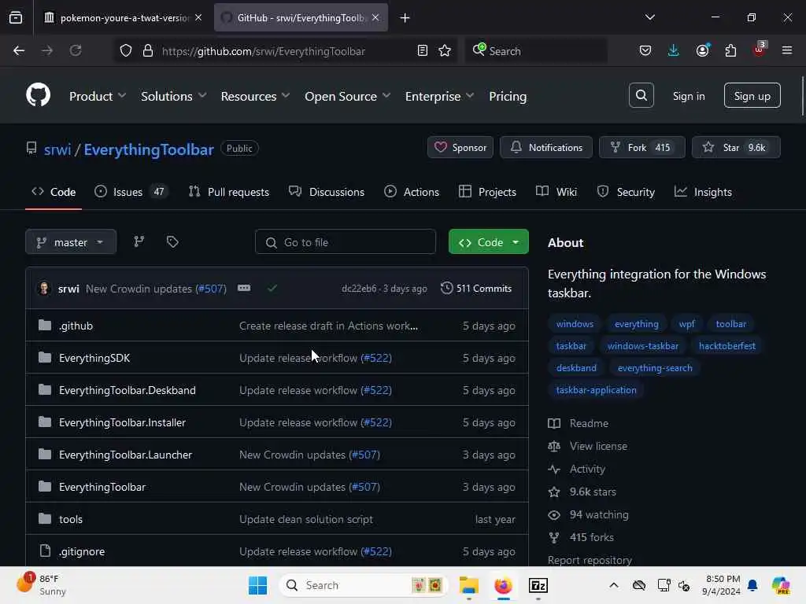Open 7-Zip from the taskbar

[x=538, y=585]
